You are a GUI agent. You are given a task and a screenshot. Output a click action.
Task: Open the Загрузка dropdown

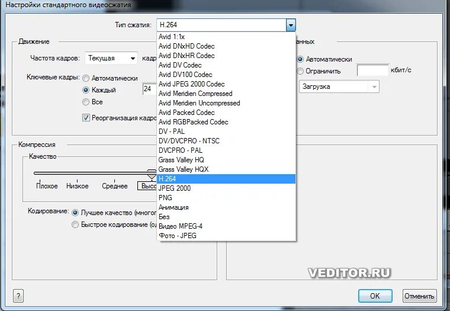click(x=339, y=86)
